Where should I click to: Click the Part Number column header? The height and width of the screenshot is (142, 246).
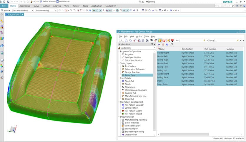point(210,49)
